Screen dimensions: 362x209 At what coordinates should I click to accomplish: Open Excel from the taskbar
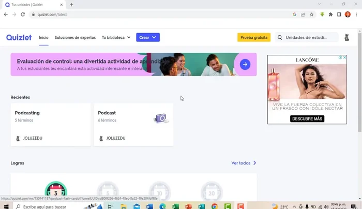coord(175,206)
